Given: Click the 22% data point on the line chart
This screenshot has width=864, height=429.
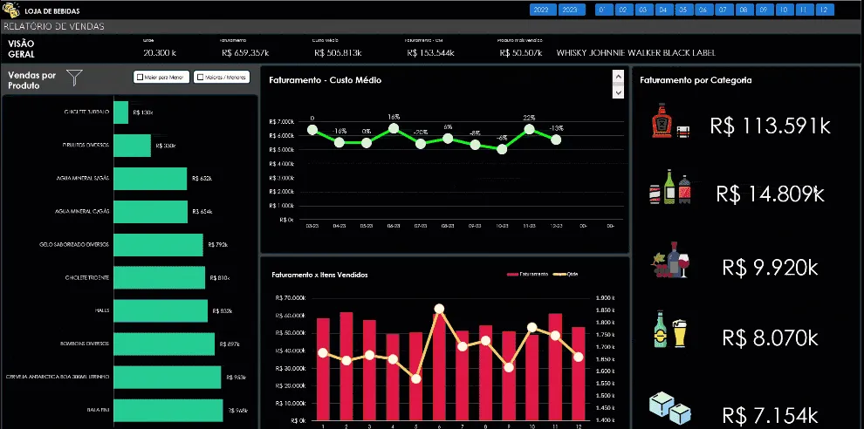Looking at the screenshot, I should (529, 129).
